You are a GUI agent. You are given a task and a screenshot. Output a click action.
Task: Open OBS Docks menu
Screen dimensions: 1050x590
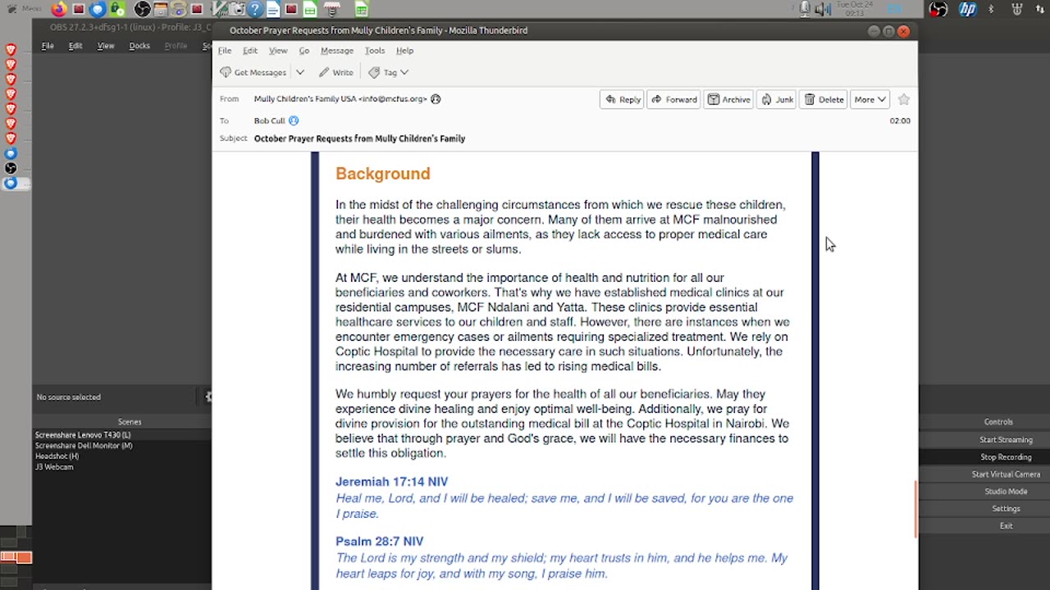coord(139,46)
